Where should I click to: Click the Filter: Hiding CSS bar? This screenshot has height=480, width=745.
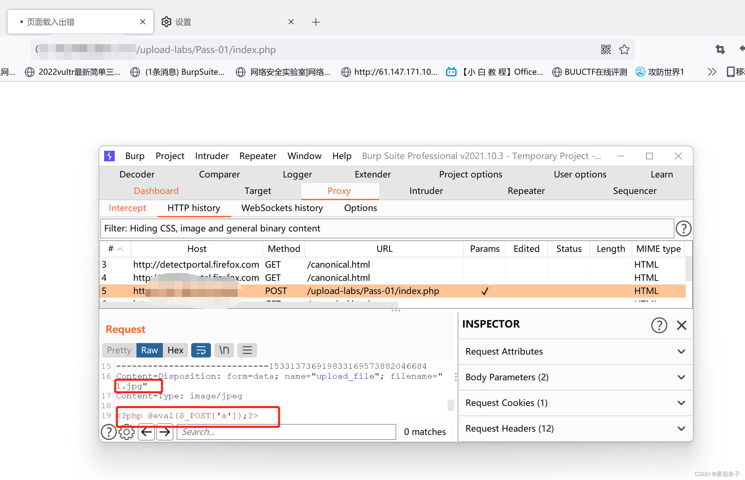tap(386, 228)
